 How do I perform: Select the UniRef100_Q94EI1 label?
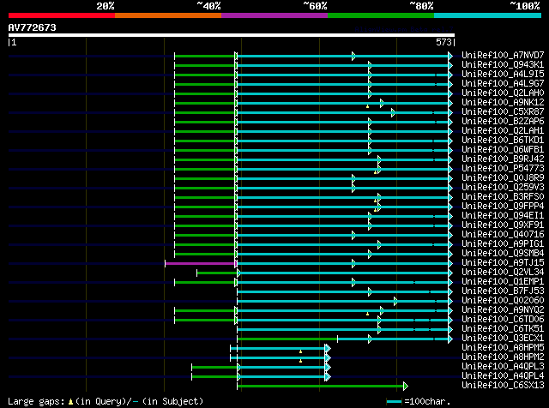point(503,216)
